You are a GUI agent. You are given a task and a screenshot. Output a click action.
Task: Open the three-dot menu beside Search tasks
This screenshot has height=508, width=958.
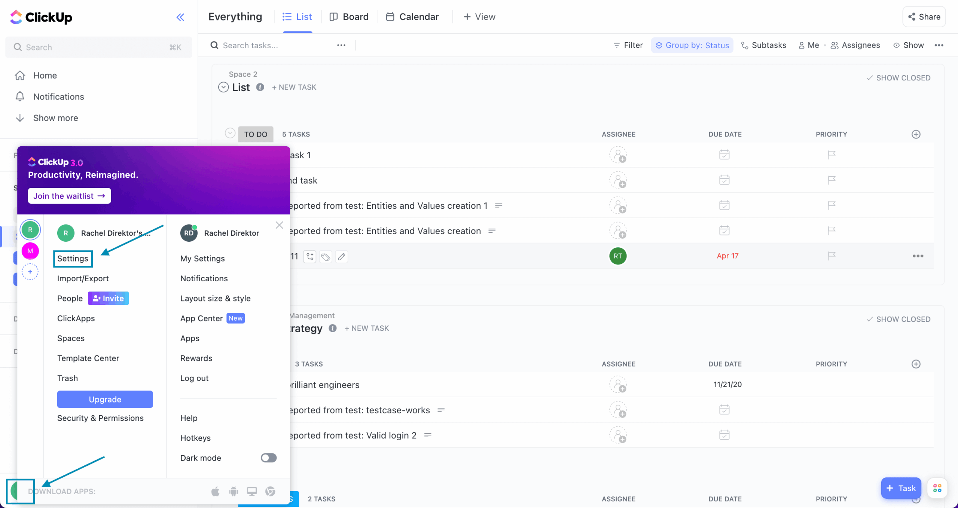pos(341,45)
